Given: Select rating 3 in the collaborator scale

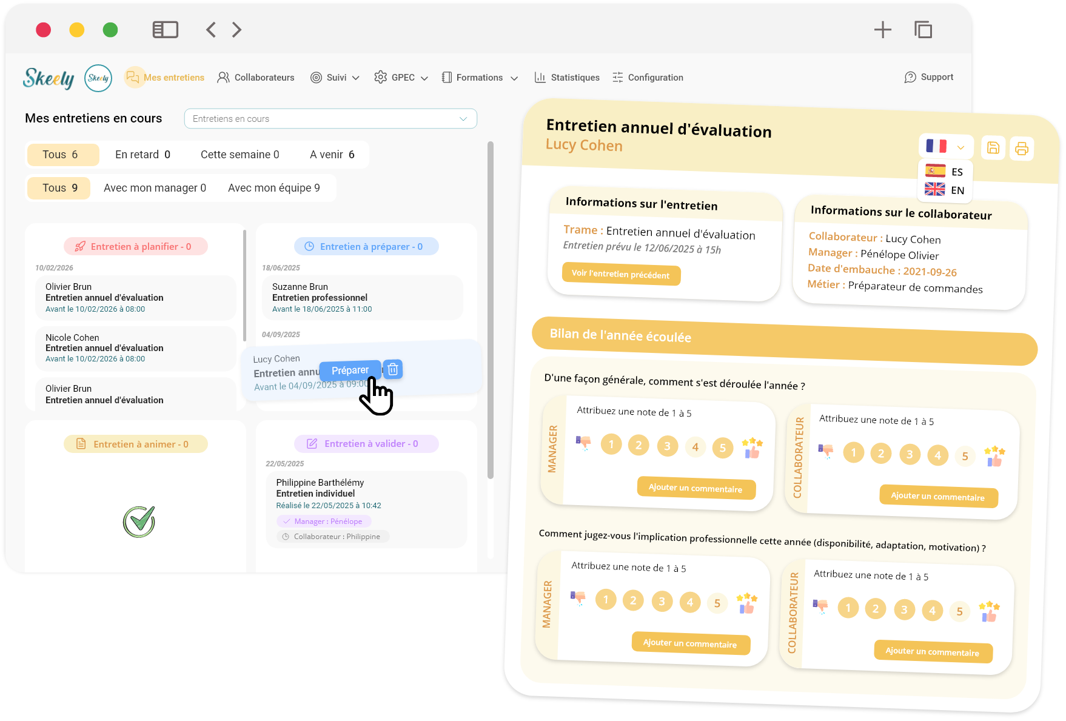Looking at the screenshot, I should [x=909, y=454].
